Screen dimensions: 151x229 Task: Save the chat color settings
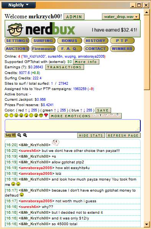coord(103,110)
